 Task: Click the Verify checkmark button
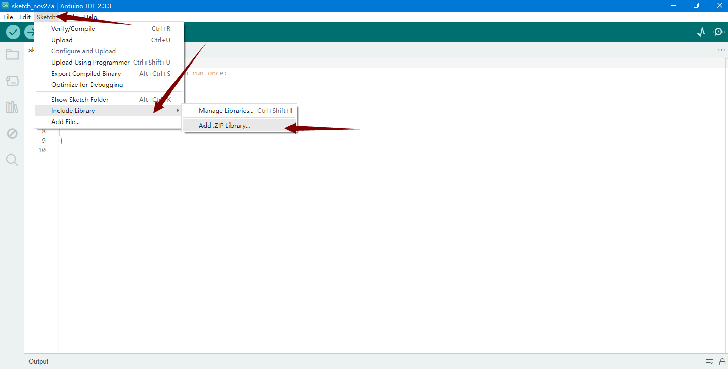(x=13, y=32)
